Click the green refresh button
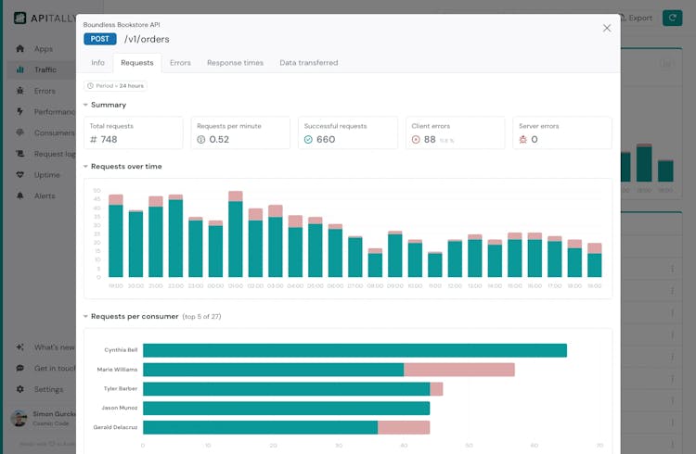The width and height of the screenshot is (696, 454). pyautogui.click(x=672, y=18)
